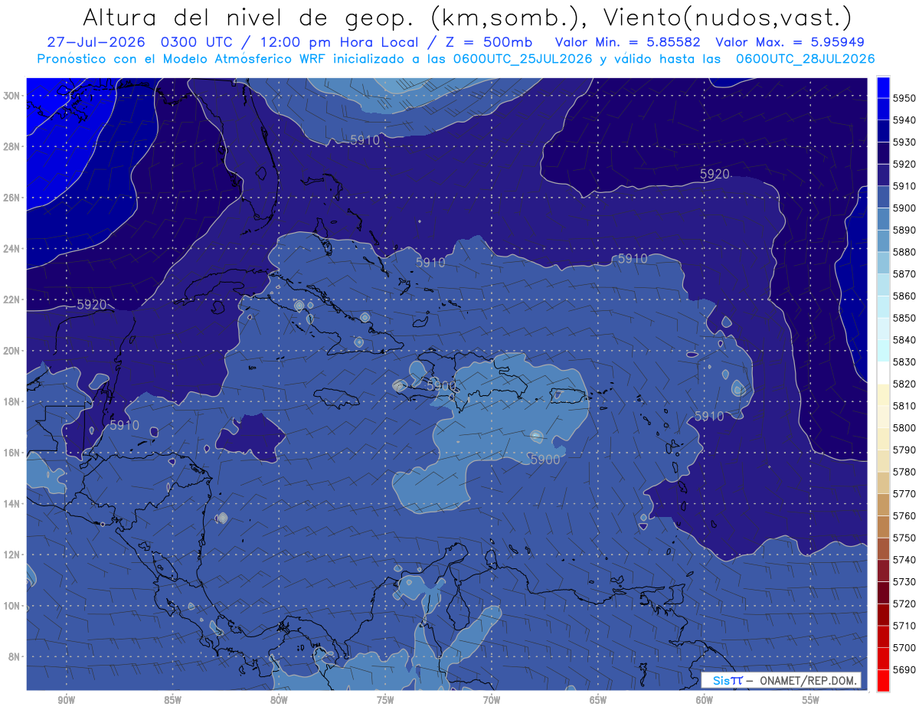The image size is (919, 710).
Task: Click 5920 contour label over Gulf of Mexico
Action: click(92, 305)
